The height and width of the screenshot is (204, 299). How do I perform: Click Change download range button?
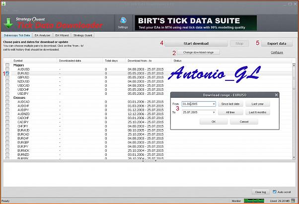point(198,53)
